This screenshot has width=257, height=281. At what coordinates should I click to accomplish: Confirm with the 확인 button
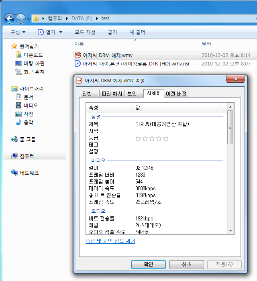point(149,264)
